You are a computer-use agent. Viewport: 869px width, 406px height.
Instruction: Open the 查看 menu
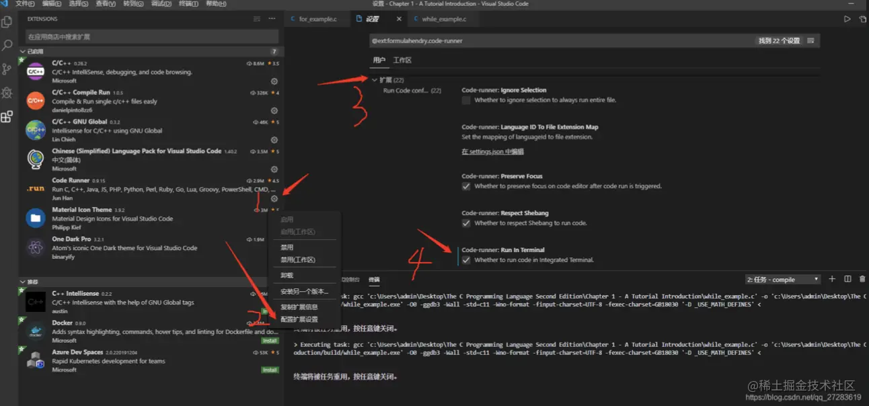pos(106,3)
